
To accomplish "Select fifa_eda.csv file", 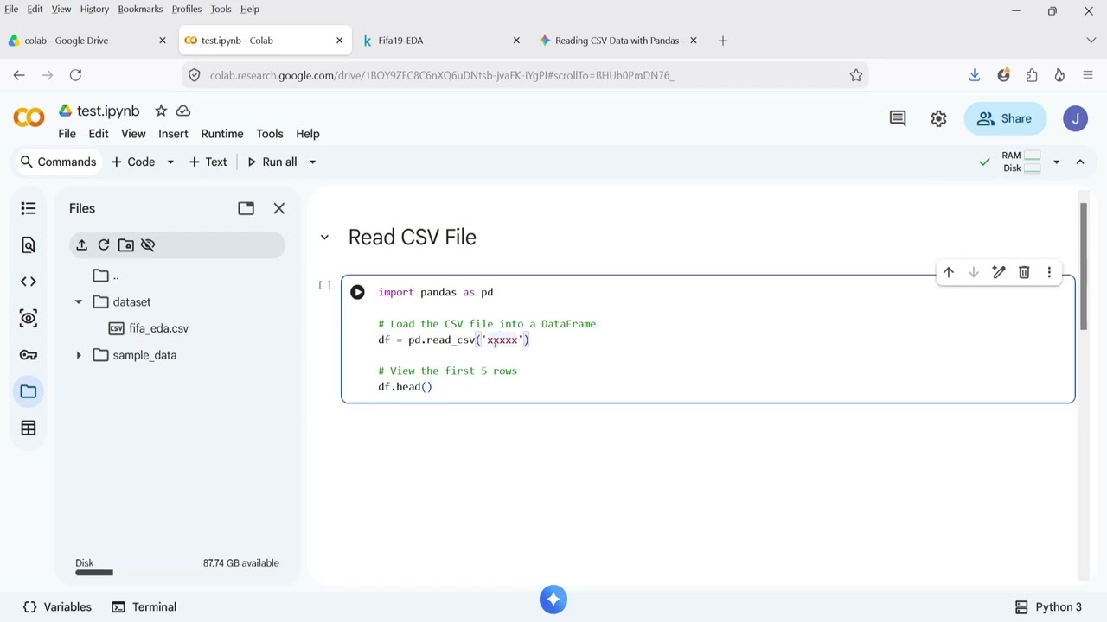I will tap(158, 328).
